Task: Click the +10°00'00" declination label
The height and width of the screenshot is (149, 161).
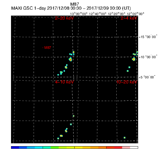Action: [x=148, y=57]
